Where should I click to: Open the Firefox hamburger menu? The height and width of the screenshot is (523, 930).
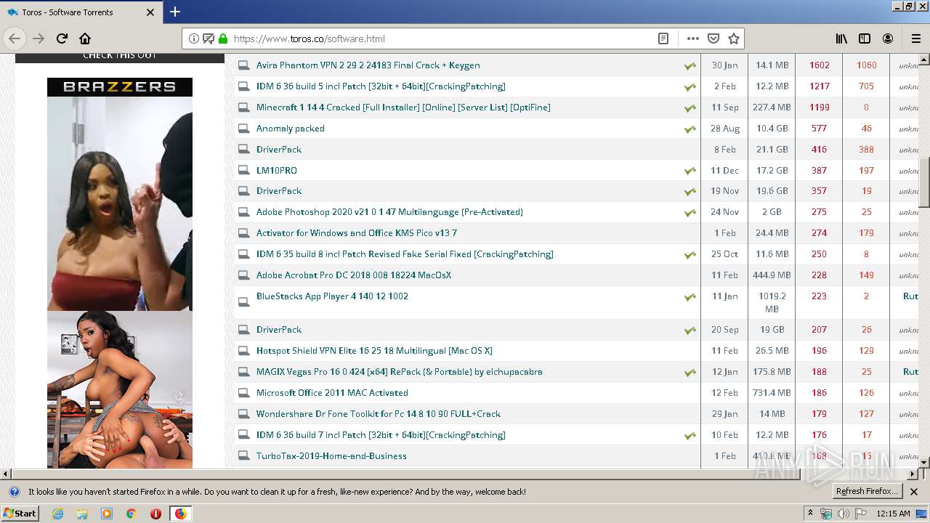(x=916, y=38)
